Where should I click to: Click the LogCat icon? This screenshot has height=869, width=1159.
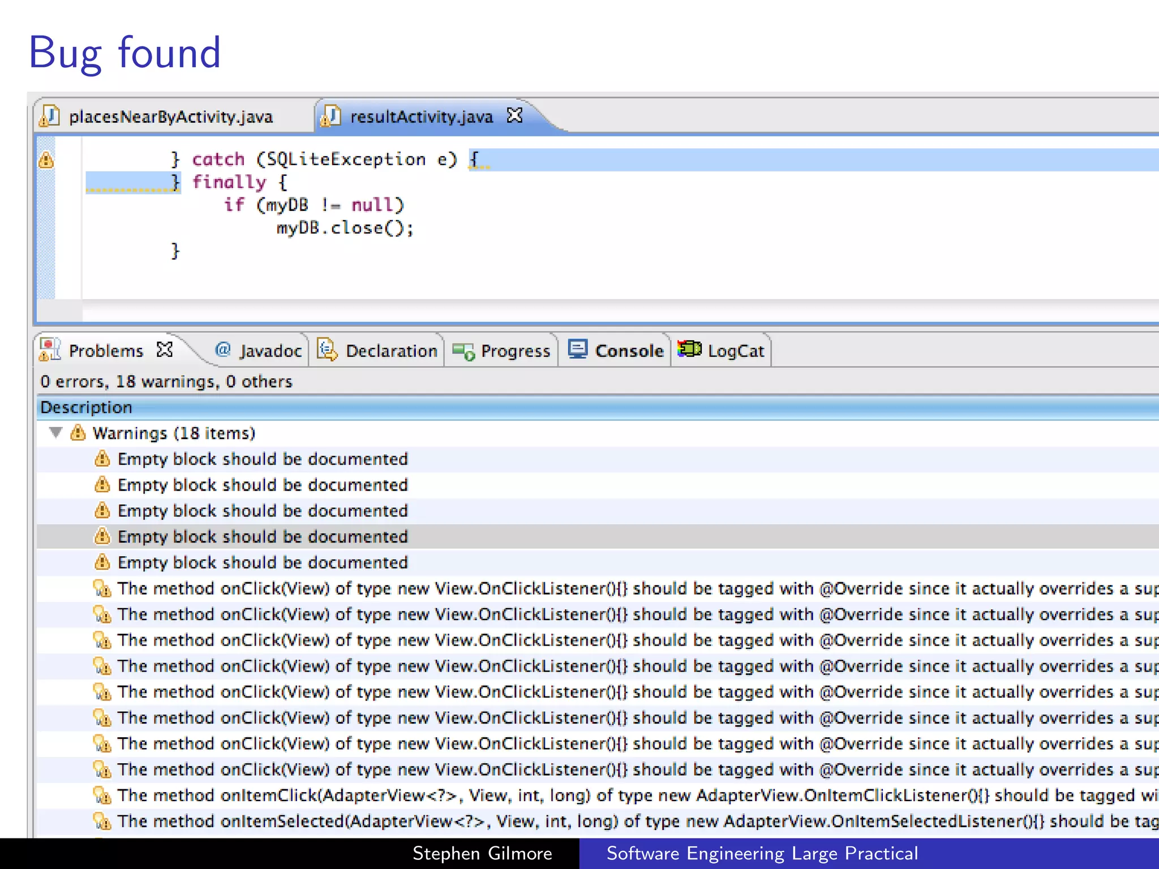689,349
